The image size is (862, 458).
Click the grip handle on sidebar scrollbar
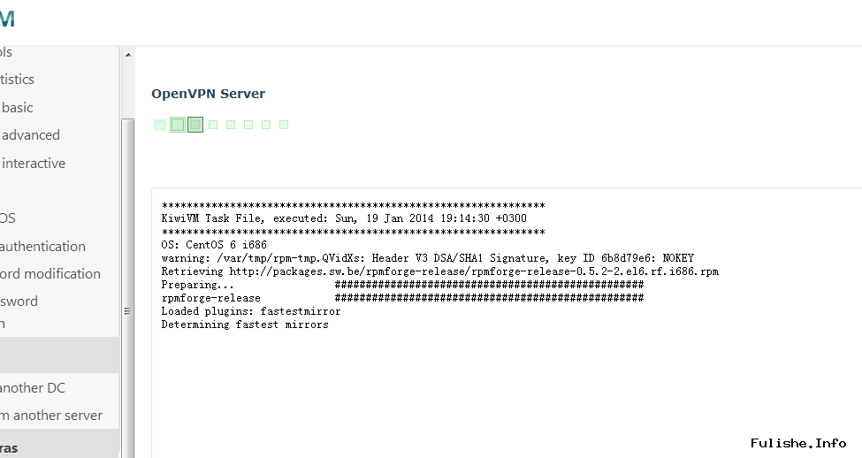[127, 310]
